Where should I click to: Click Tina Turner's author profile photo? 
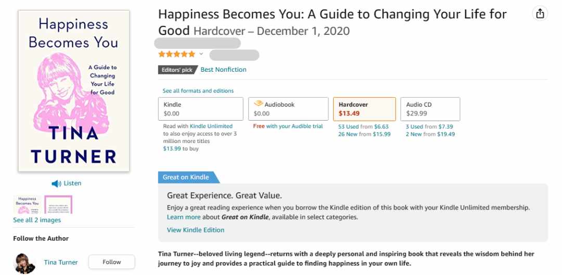click(x=25, y=263)
